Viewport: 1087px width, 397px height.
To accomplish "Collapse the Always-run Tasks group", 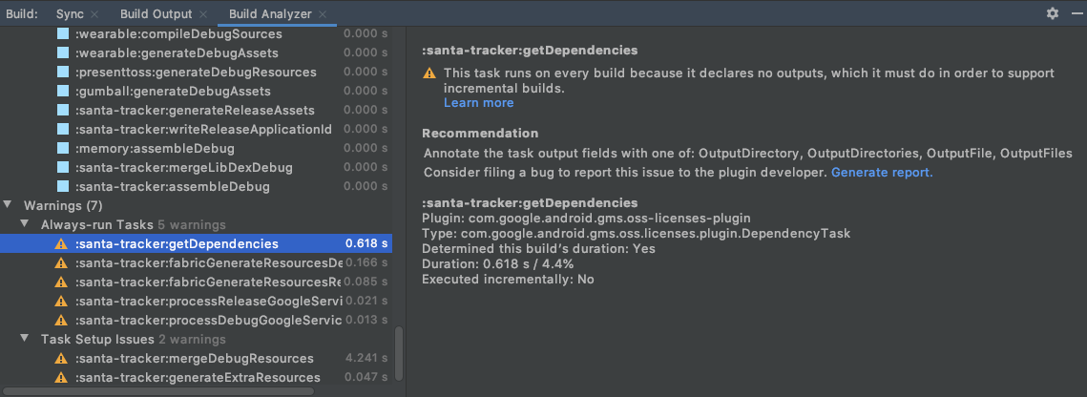I will click(x=26, y=224).
